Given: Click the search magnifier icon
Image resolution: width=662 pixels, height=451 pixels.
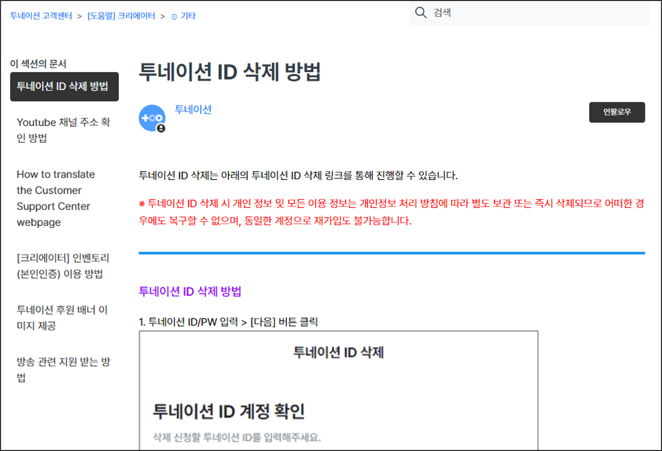Looking at the screenshot, I should 421,13.
